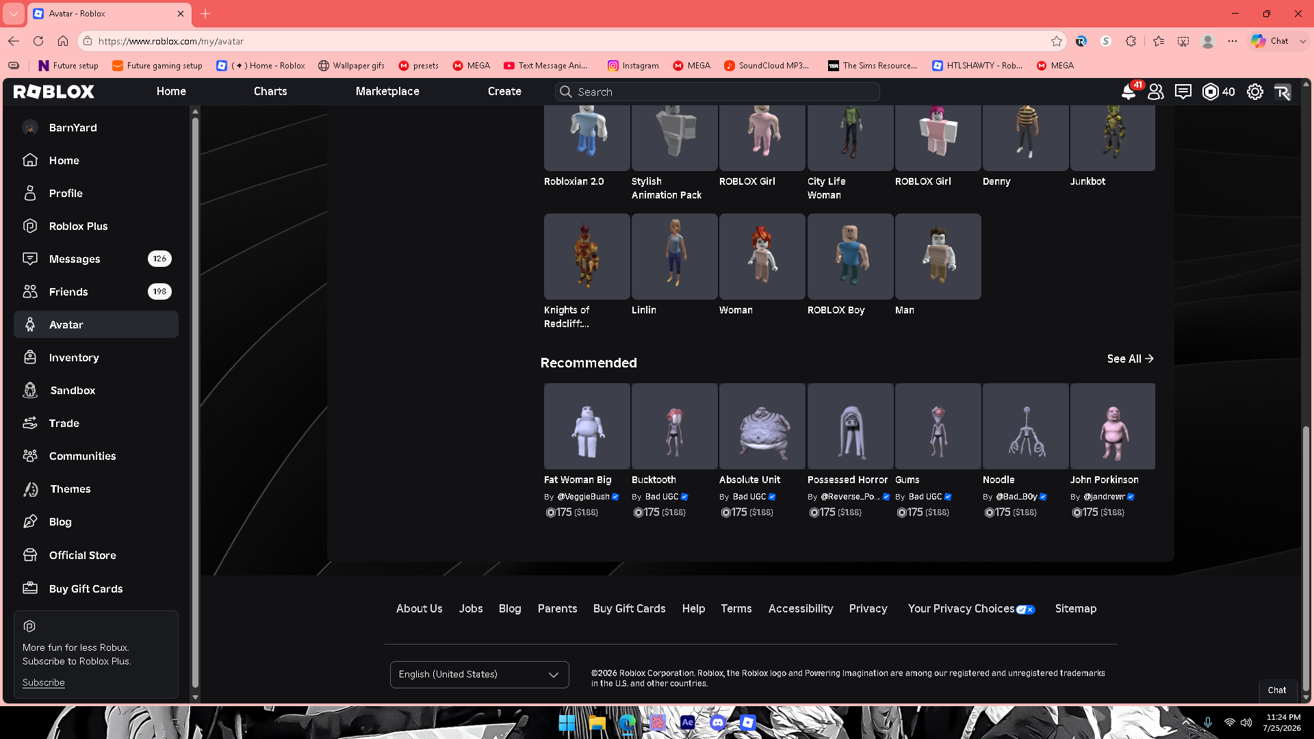Open the Home tab in Roblox navbar
Image resolution: width=1314 pixels, height=739 pixels.
tap(171, 92)
